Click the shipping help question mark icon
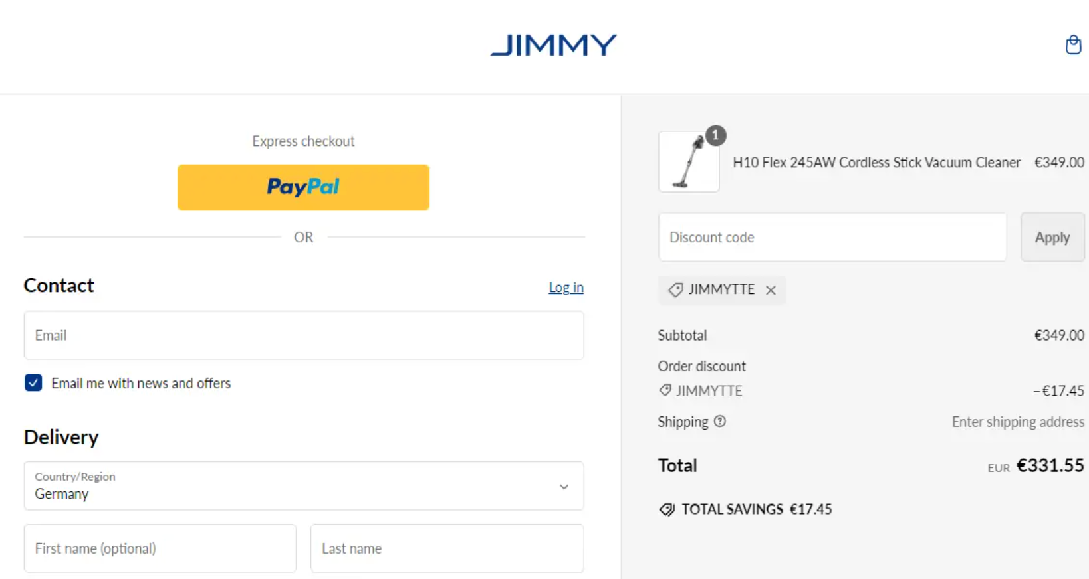 720,422
